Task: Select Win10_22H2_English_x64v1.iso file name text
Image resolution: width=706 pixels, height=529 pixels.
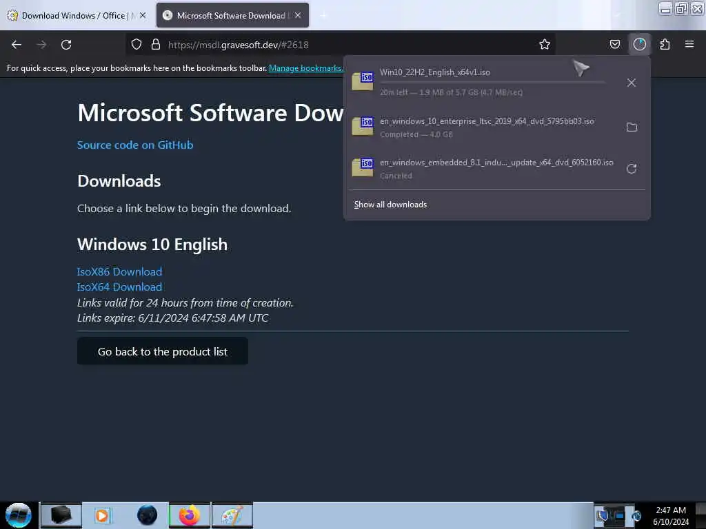Action: tap(435, 72)
